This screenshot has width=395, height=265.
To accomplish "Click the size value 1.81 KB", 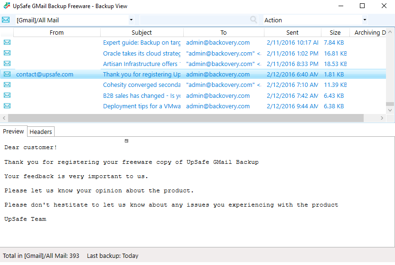I will coord(334,74).
